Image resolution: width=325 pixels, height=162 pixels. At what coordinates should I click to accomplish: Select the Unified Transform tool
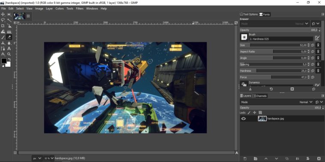click(x=9, y=26)
